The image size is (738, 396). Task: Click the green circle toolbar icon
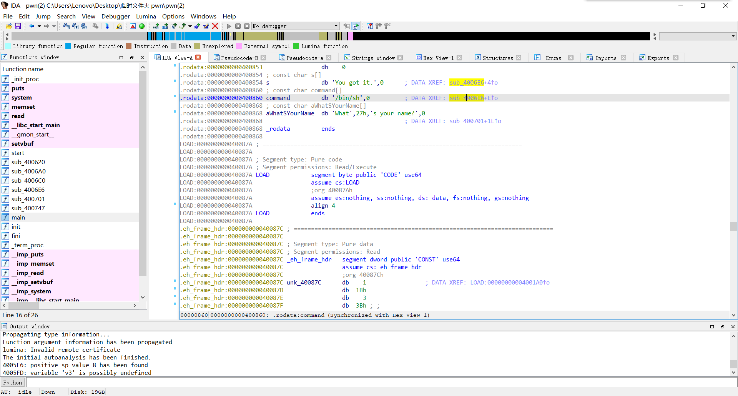[x=142, y=26]
